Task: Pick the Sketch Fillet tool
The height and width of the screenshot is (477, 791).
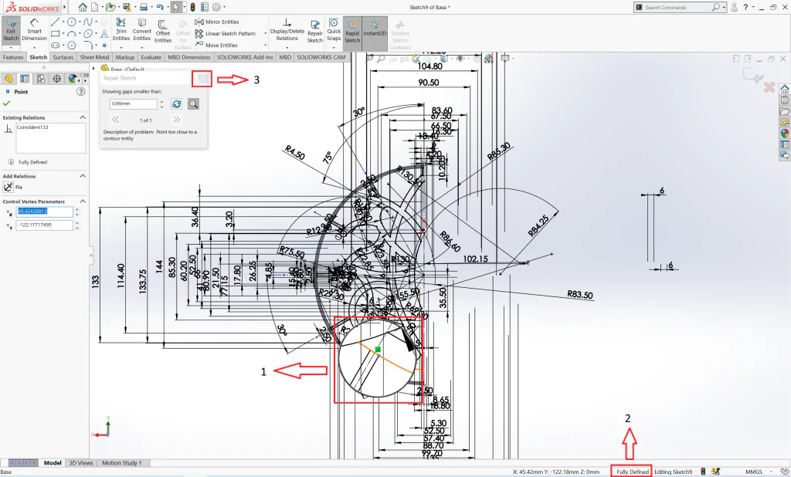Action: [88, 46]
